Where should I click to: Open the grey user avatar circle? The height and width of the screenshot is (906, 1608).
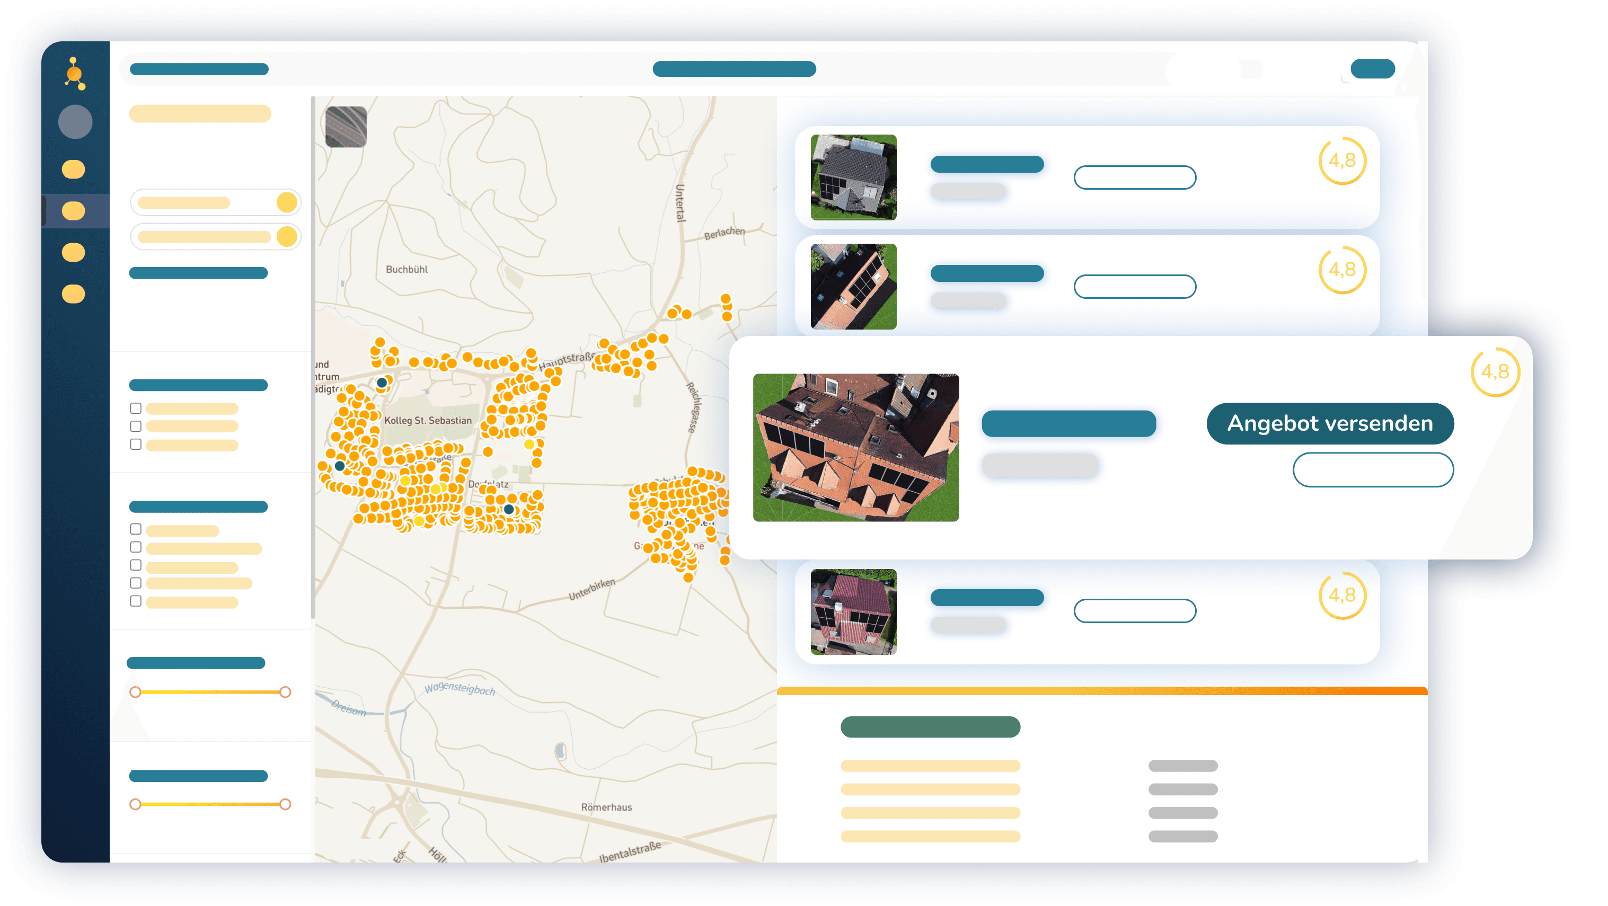[75, 122]
